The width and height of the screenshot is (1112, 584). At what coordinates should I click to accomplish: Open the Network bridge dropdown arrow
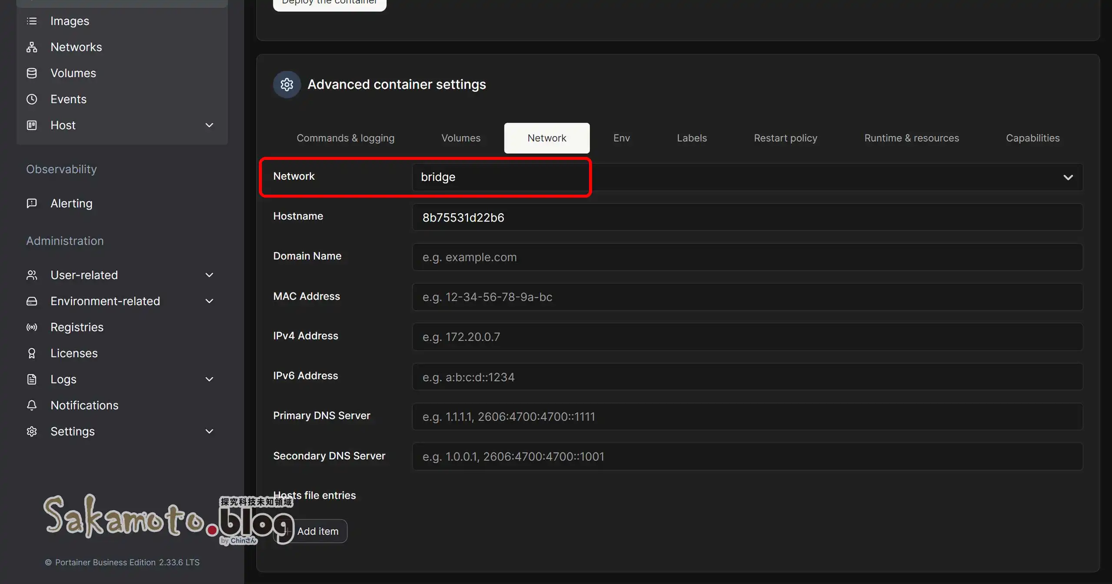click(x=1068, y=177)
